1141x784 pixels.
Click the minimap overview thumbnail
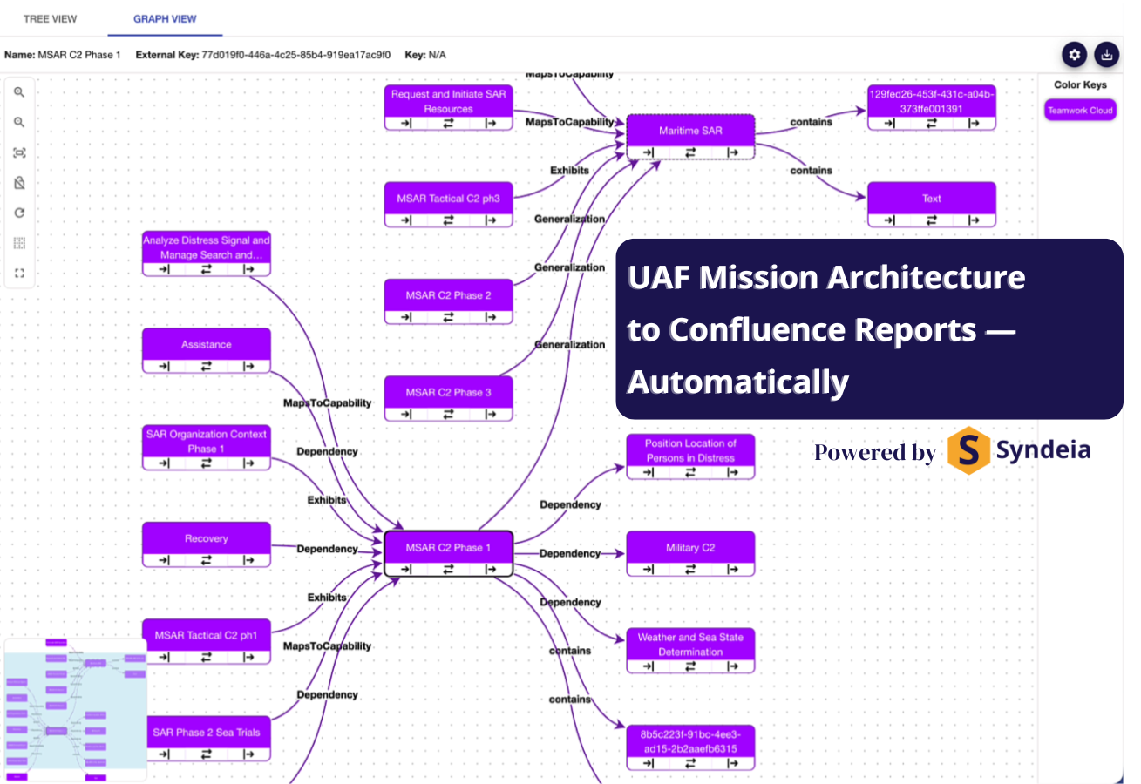(75, 706)
